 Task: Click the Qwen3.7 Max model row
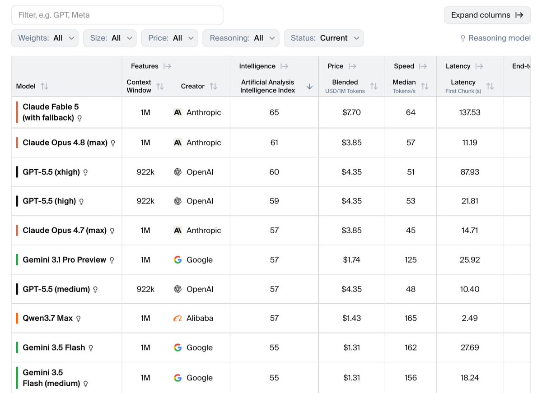[x=271, y=319]
